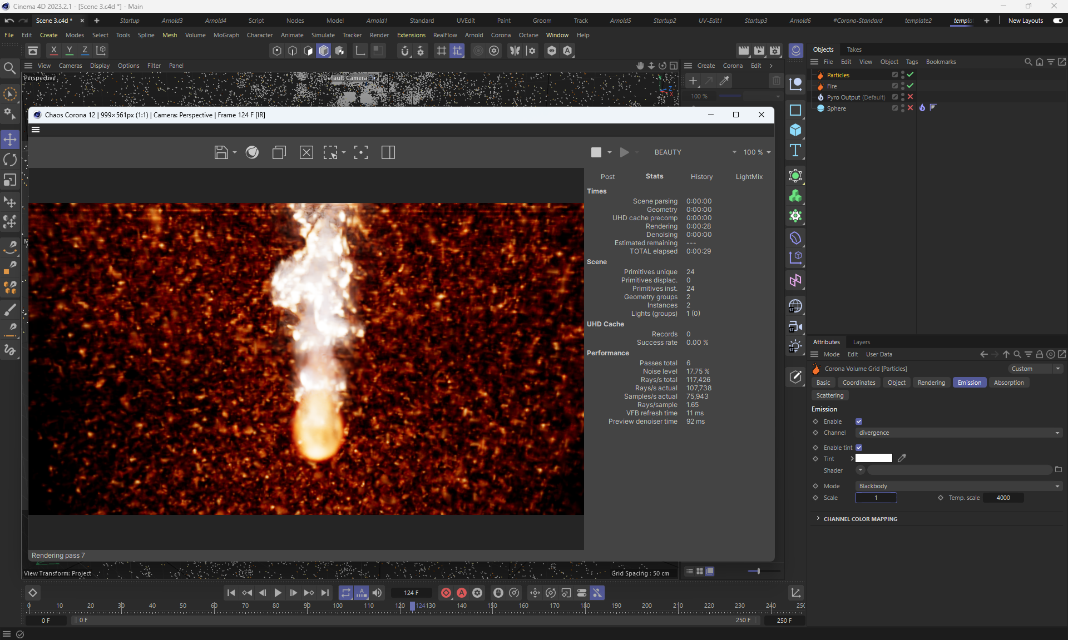Toggle the New Layouts switch
The height and width of the screenshot is (640, 1068).
pyautogui.click(x=1057, y=21)
